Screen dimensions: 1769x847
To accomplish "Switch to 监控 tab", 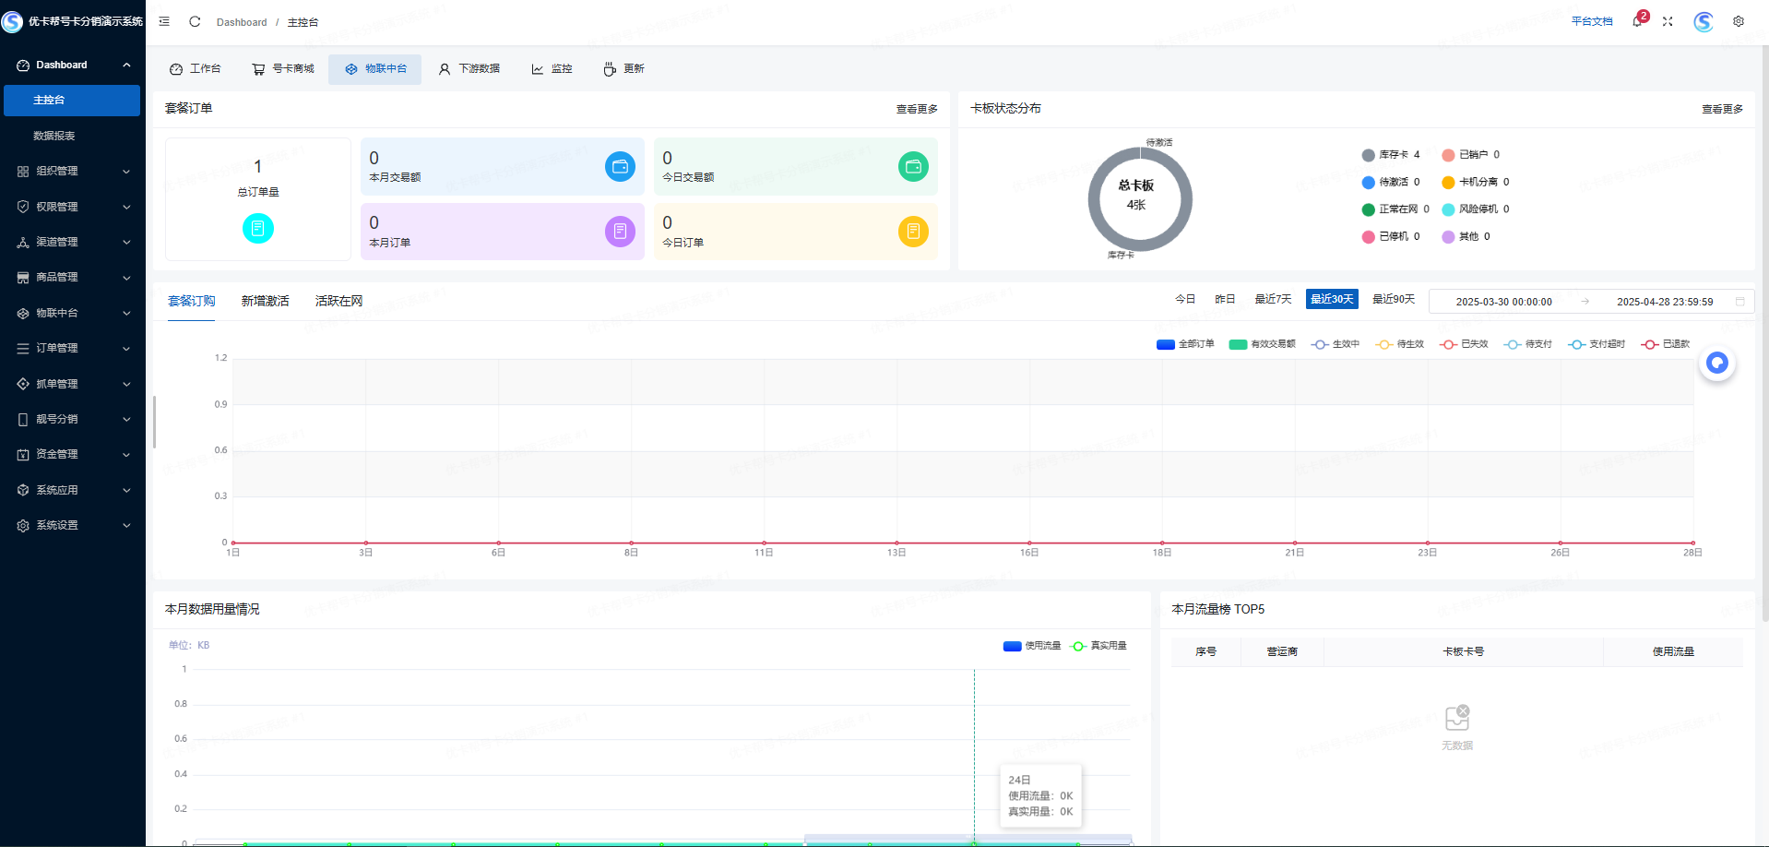I will click(x=552, y=69).
